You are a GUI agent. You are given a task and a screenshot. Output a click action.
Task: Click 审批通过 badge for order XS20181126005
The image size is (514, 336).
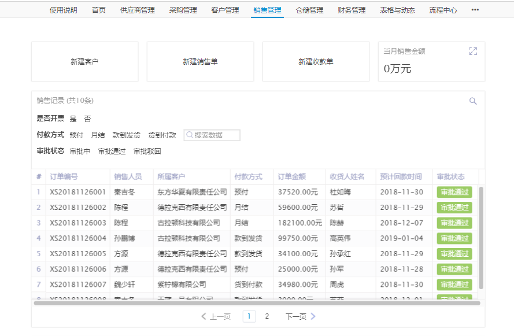[454, 254]
